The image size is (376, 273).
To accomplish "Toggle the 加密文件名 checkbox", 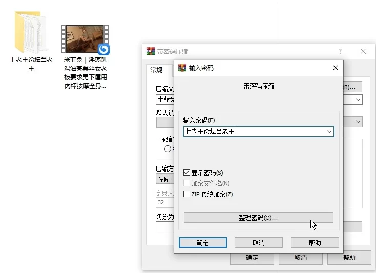I will pyautogui.click(x=187, y=183).
